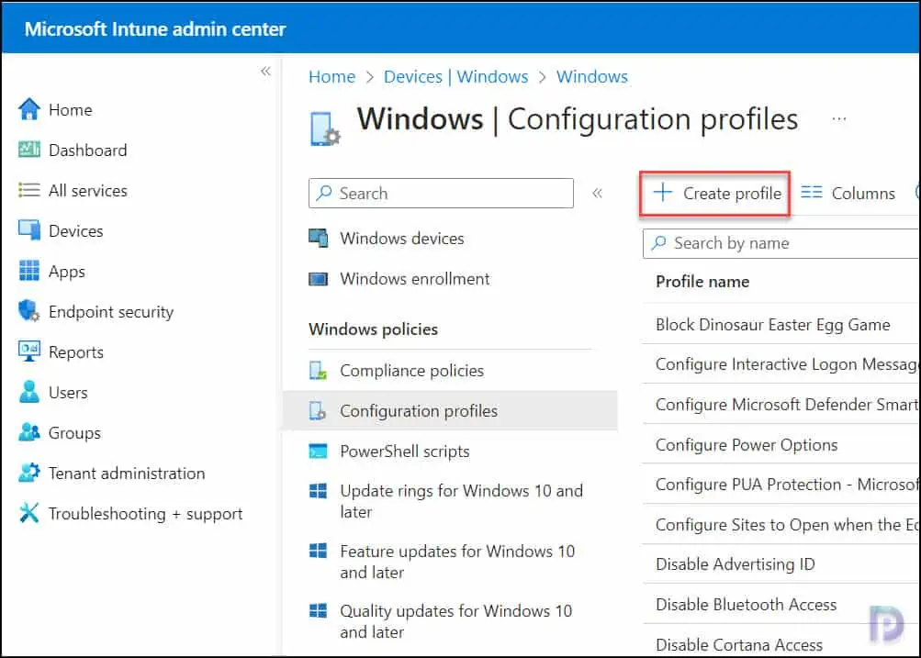Open Dashboard in the left sidebar
The height and width of the screenshot is (658, 921).
click(87, 151)
